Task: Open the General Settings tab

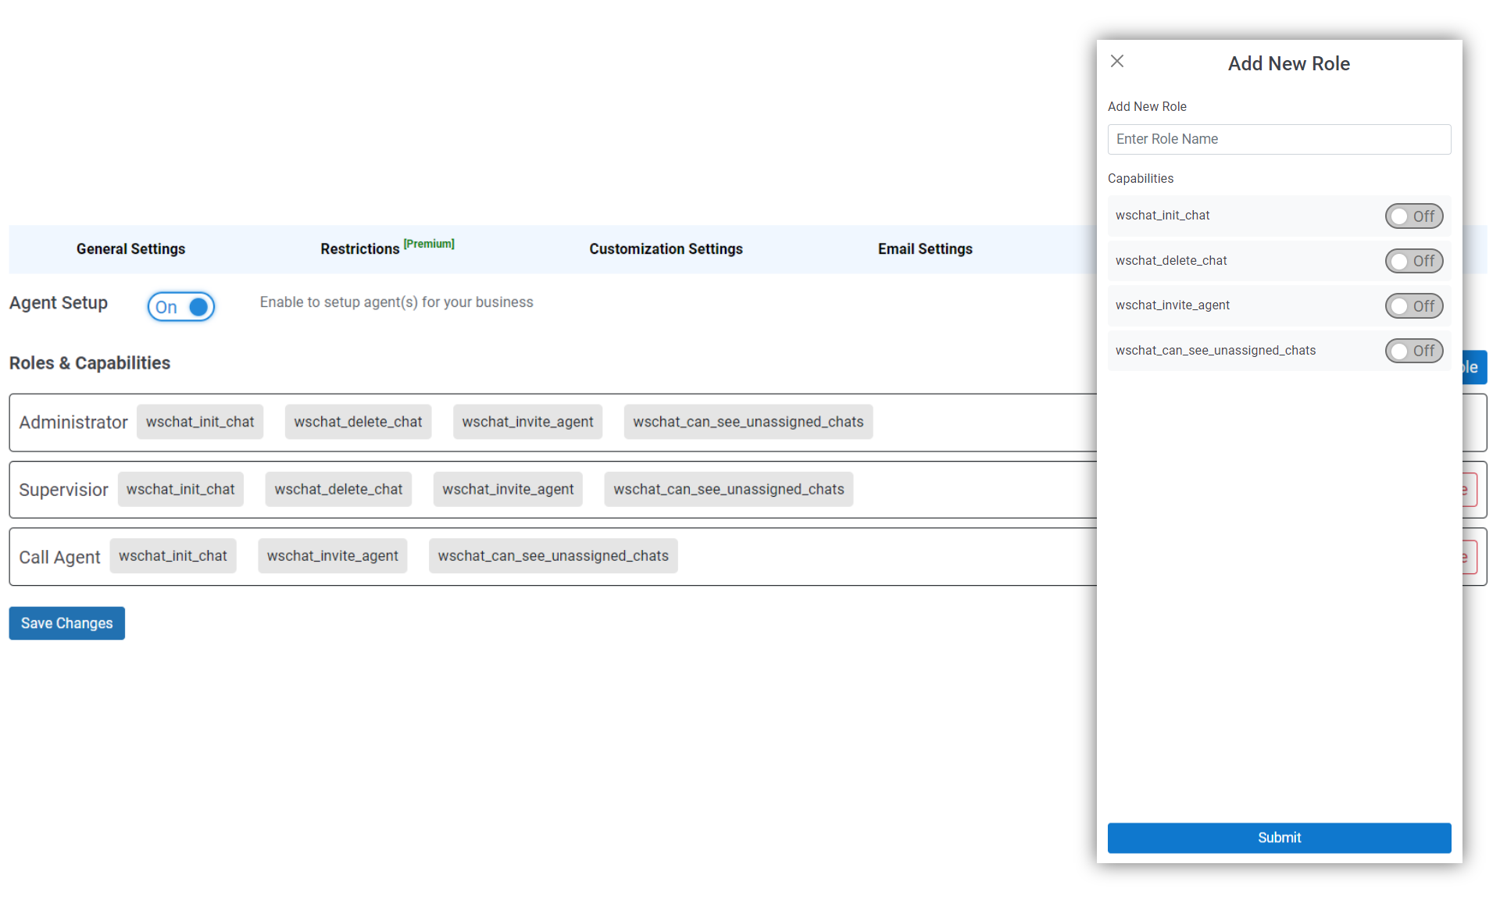Action: (x=130, y=249)
